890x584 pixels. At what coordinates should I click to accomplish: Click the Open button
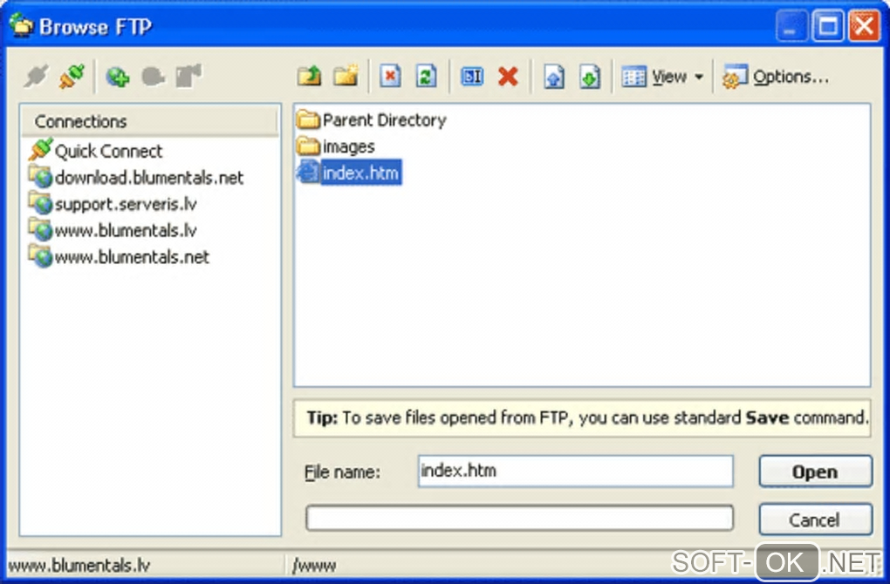click(815, 472)
